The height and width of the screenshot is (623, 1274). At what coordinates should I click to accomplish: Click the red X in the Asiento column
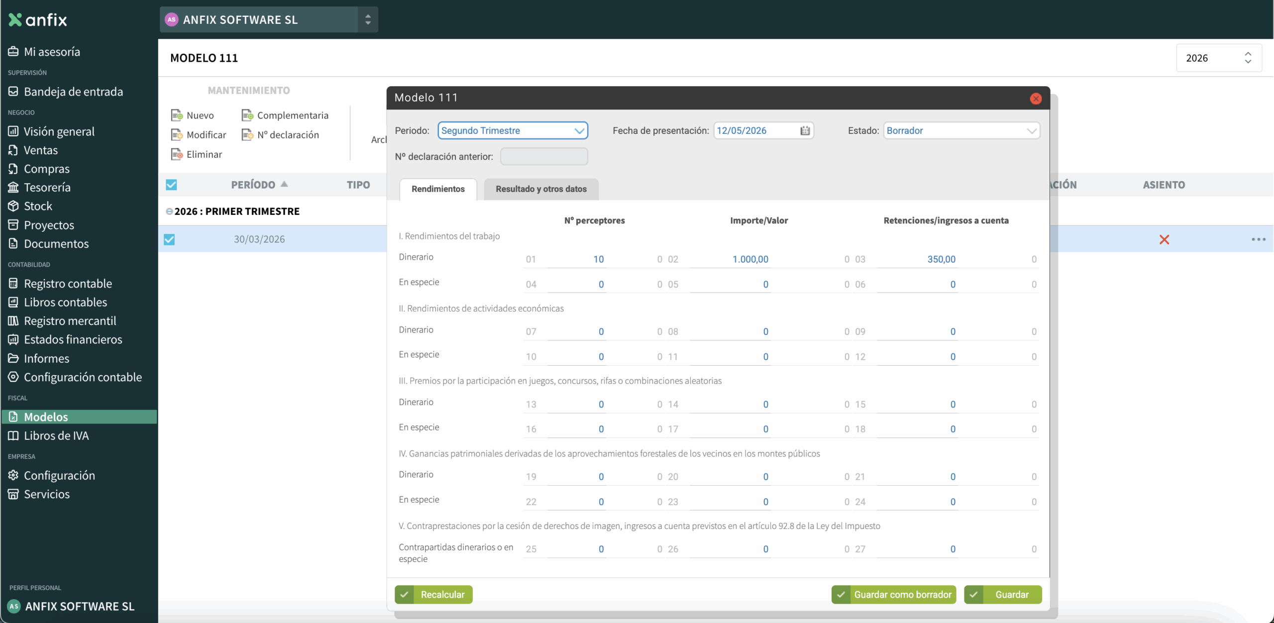click(x=1164, y=239)
